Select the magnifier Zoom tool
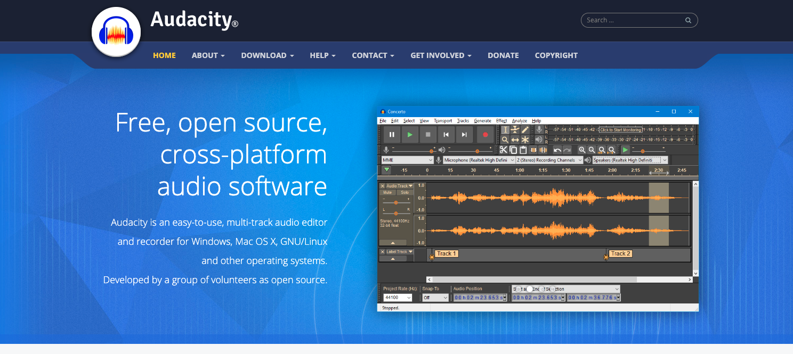Image resolution: width=793 pixels, height=354 pixels. (x=505, y=139)
